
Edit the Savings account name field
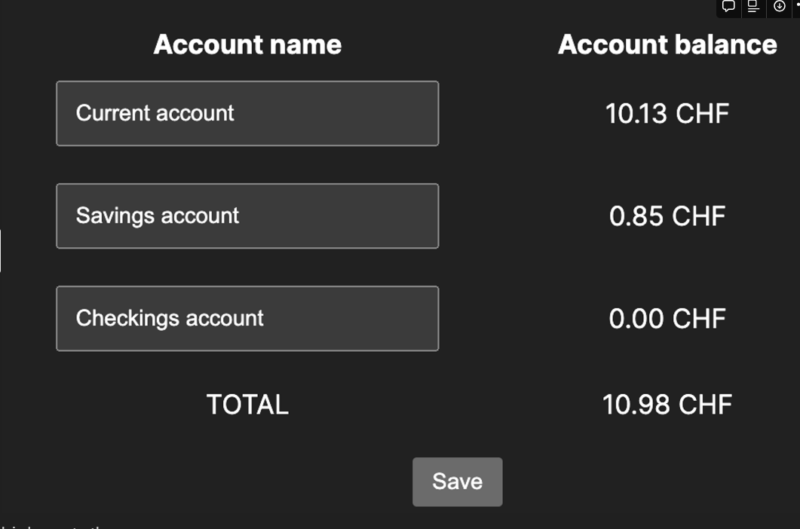[247, 216]
